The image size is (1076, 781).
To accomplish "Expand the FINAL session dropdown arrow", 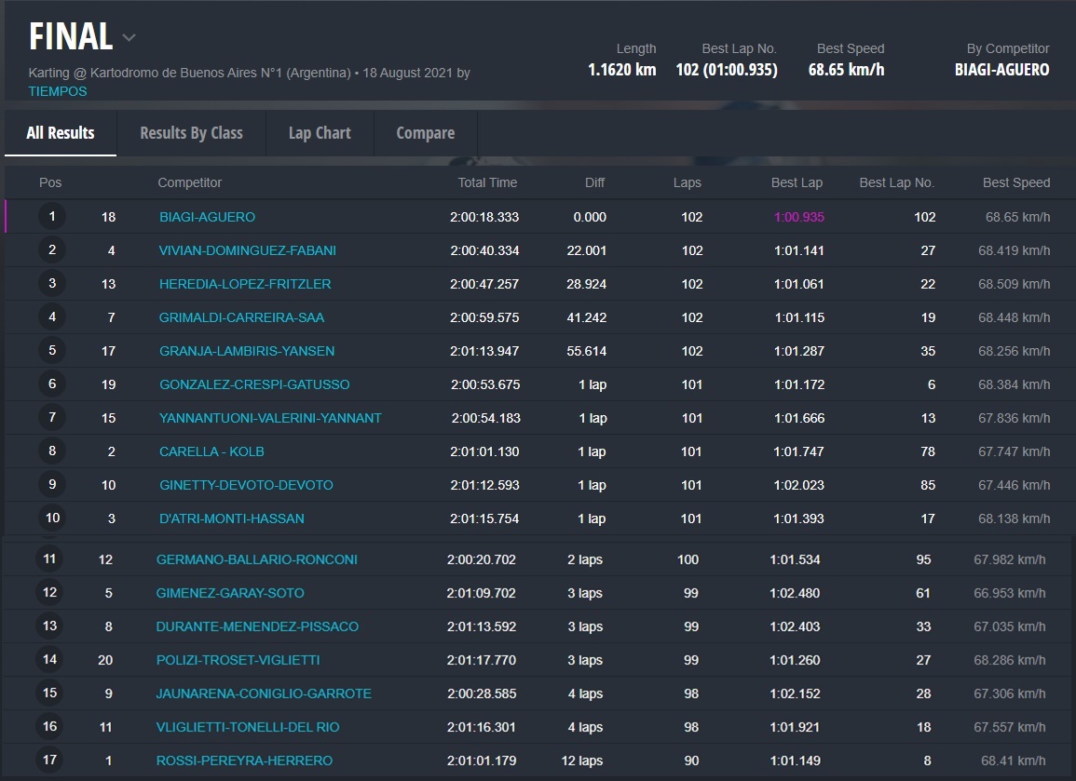I will 129,38.
